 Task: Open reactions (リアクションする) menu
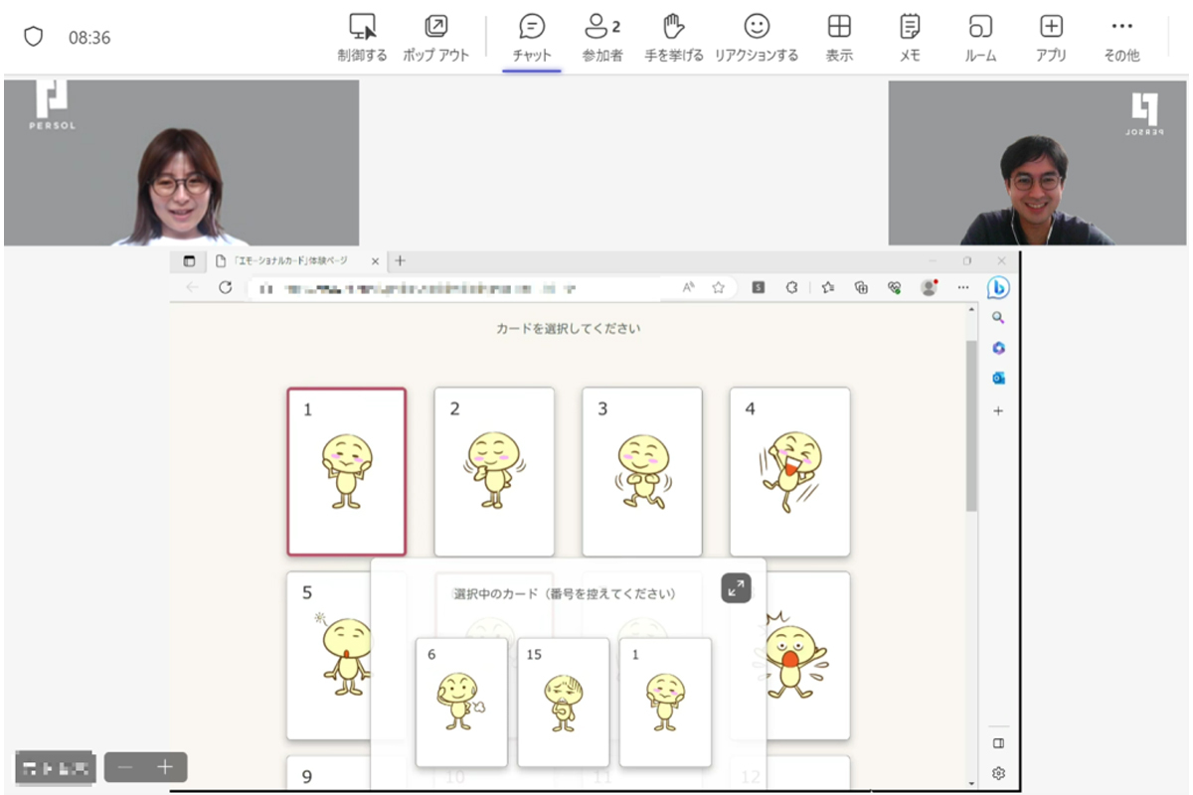click(x=757, y=39)
